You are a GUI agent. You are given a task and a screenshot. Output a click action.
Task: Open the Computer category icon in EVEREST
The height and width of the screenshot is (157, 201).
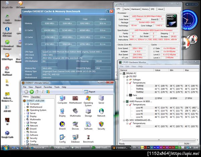tap(62, 100)
